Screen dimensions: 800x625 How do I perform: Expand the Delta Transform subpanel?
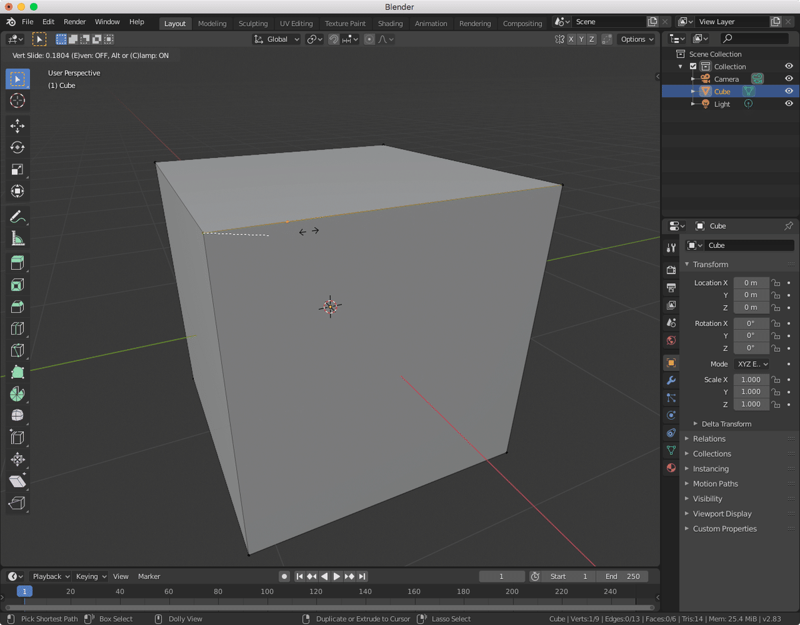tap(726, 424)
